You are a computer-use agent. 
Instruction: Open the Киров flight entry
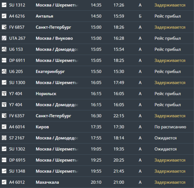(x=42, y=127)
